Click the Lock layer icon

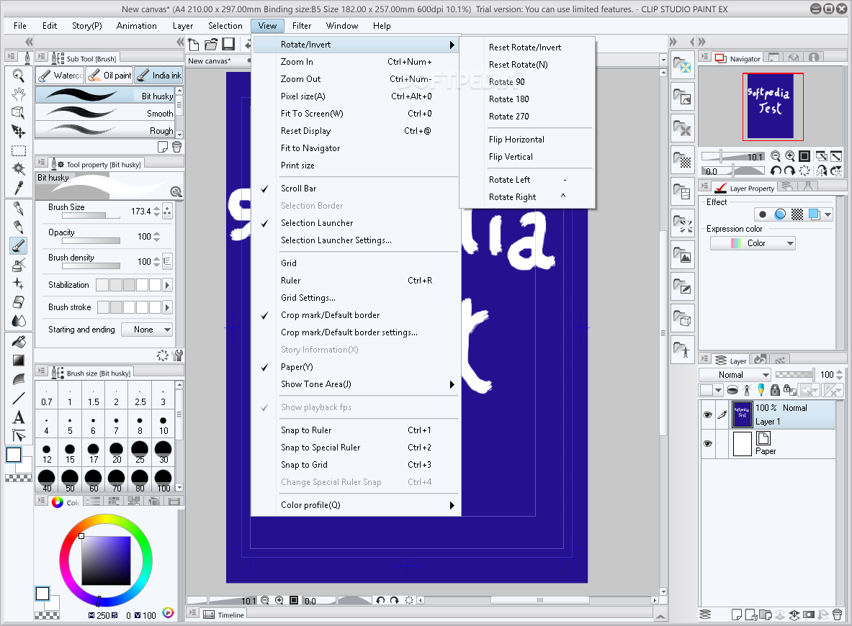click(x=775, y=390)
